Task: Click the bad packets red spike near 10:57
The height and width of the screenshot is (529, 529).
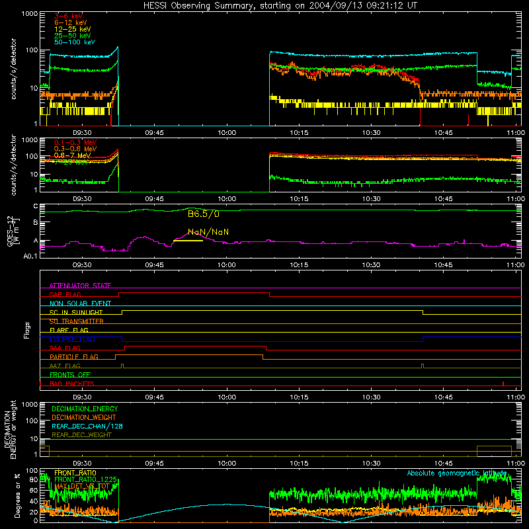Action: (x=503, y=384)
